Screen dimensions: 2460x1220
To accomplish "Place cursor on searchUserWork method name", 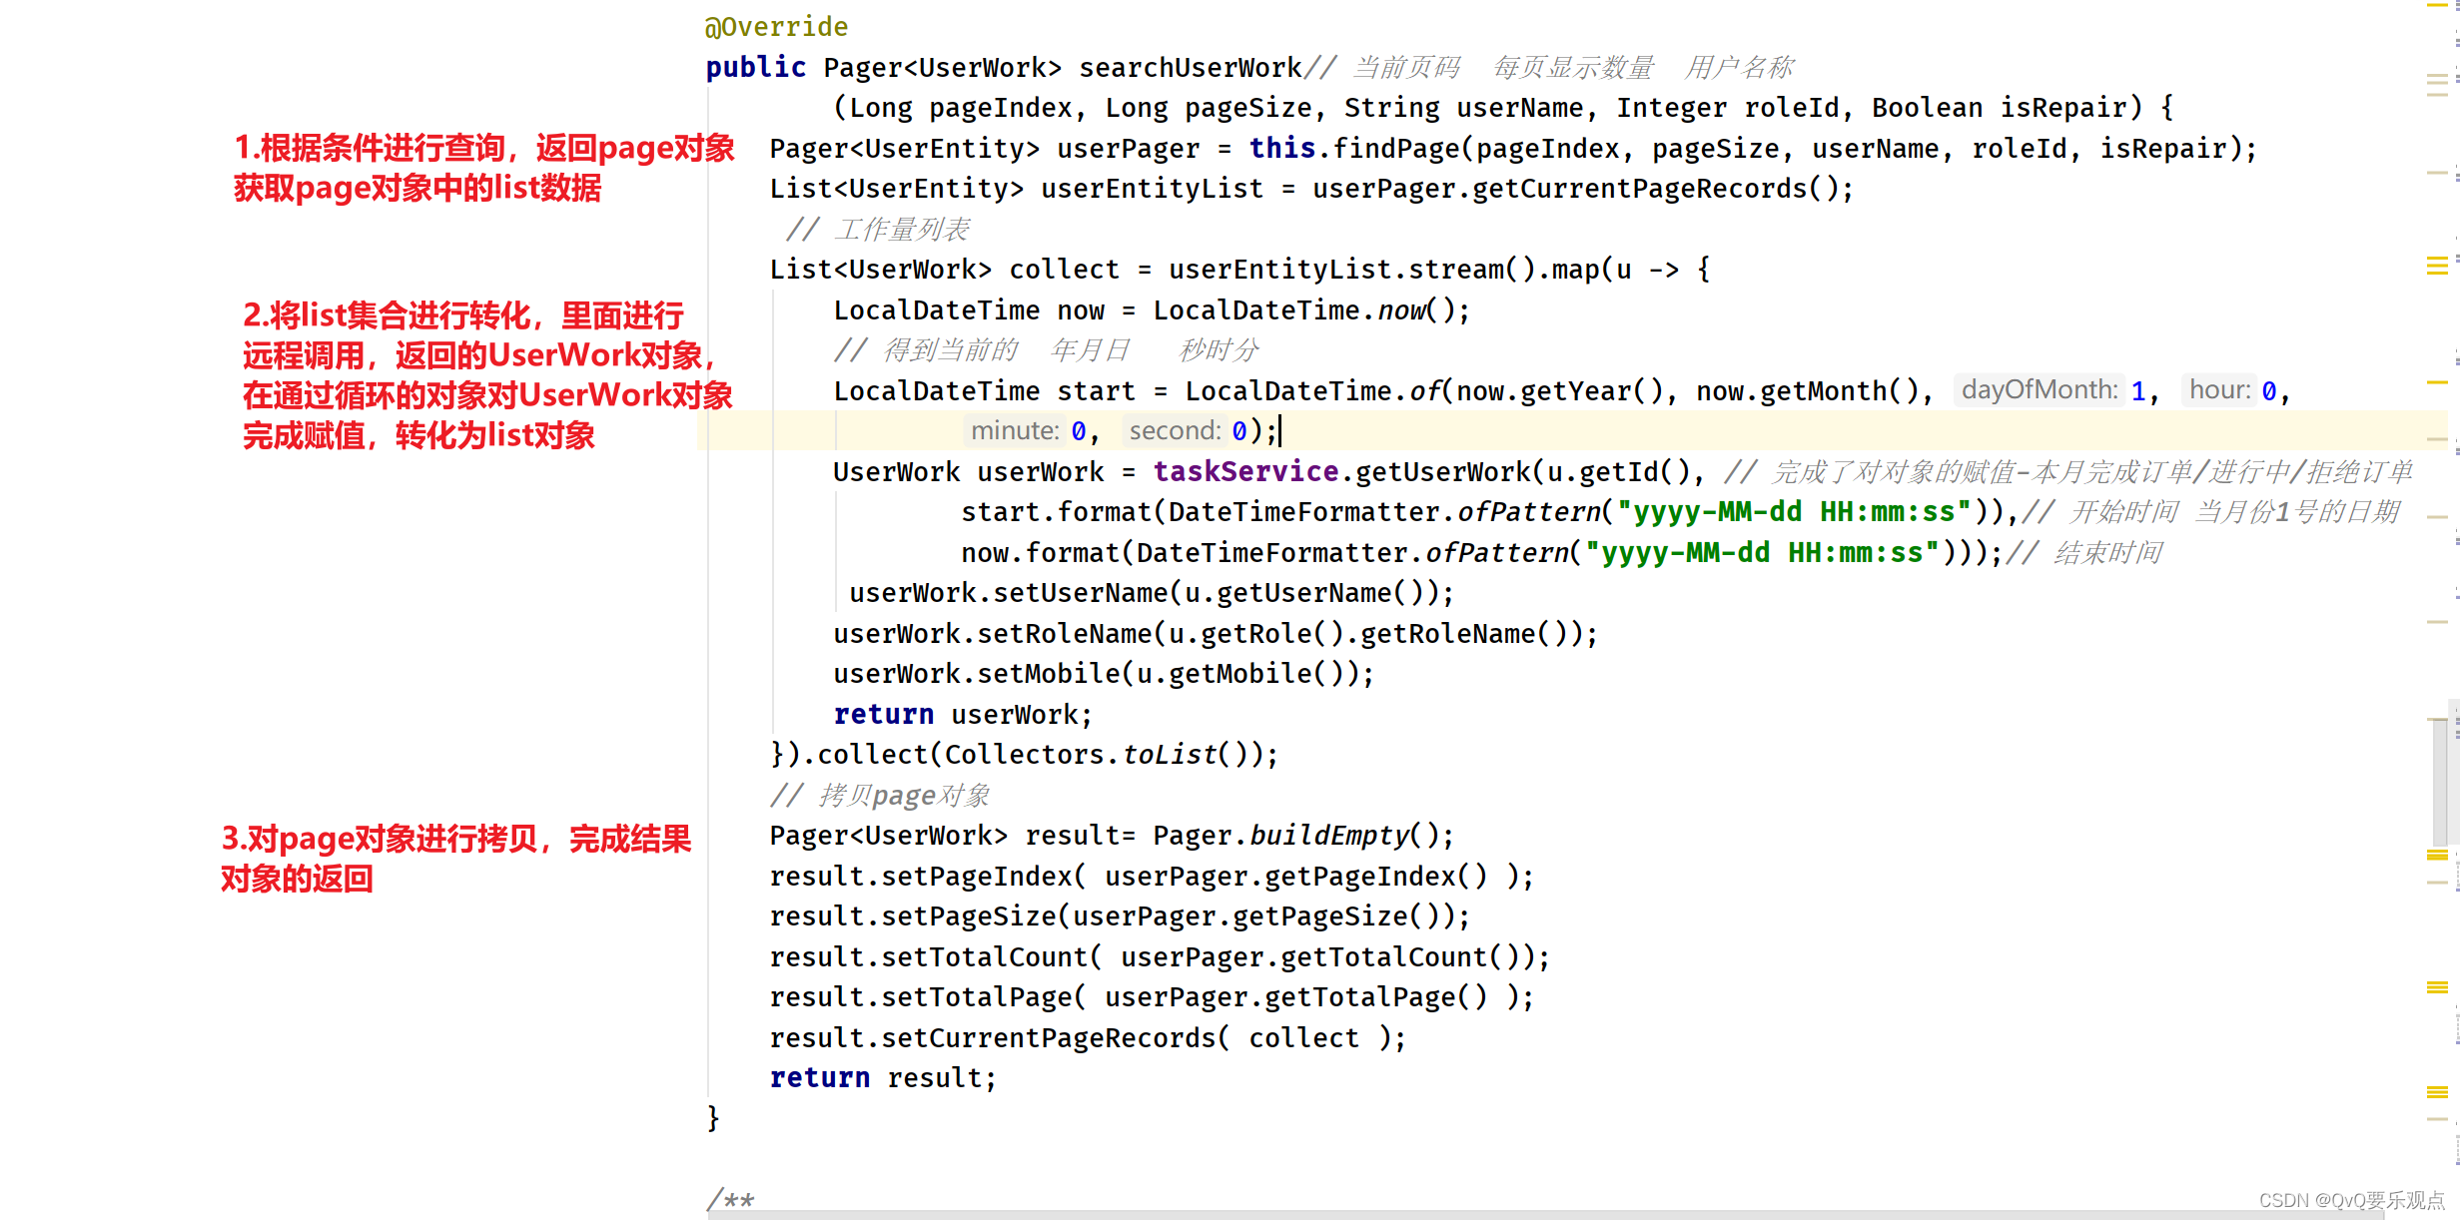I will tap(1191, 67).
